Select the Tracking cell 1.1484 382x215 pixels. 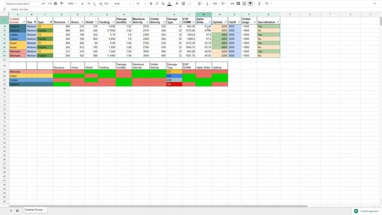pyautogui.click(x=107, y=56)
